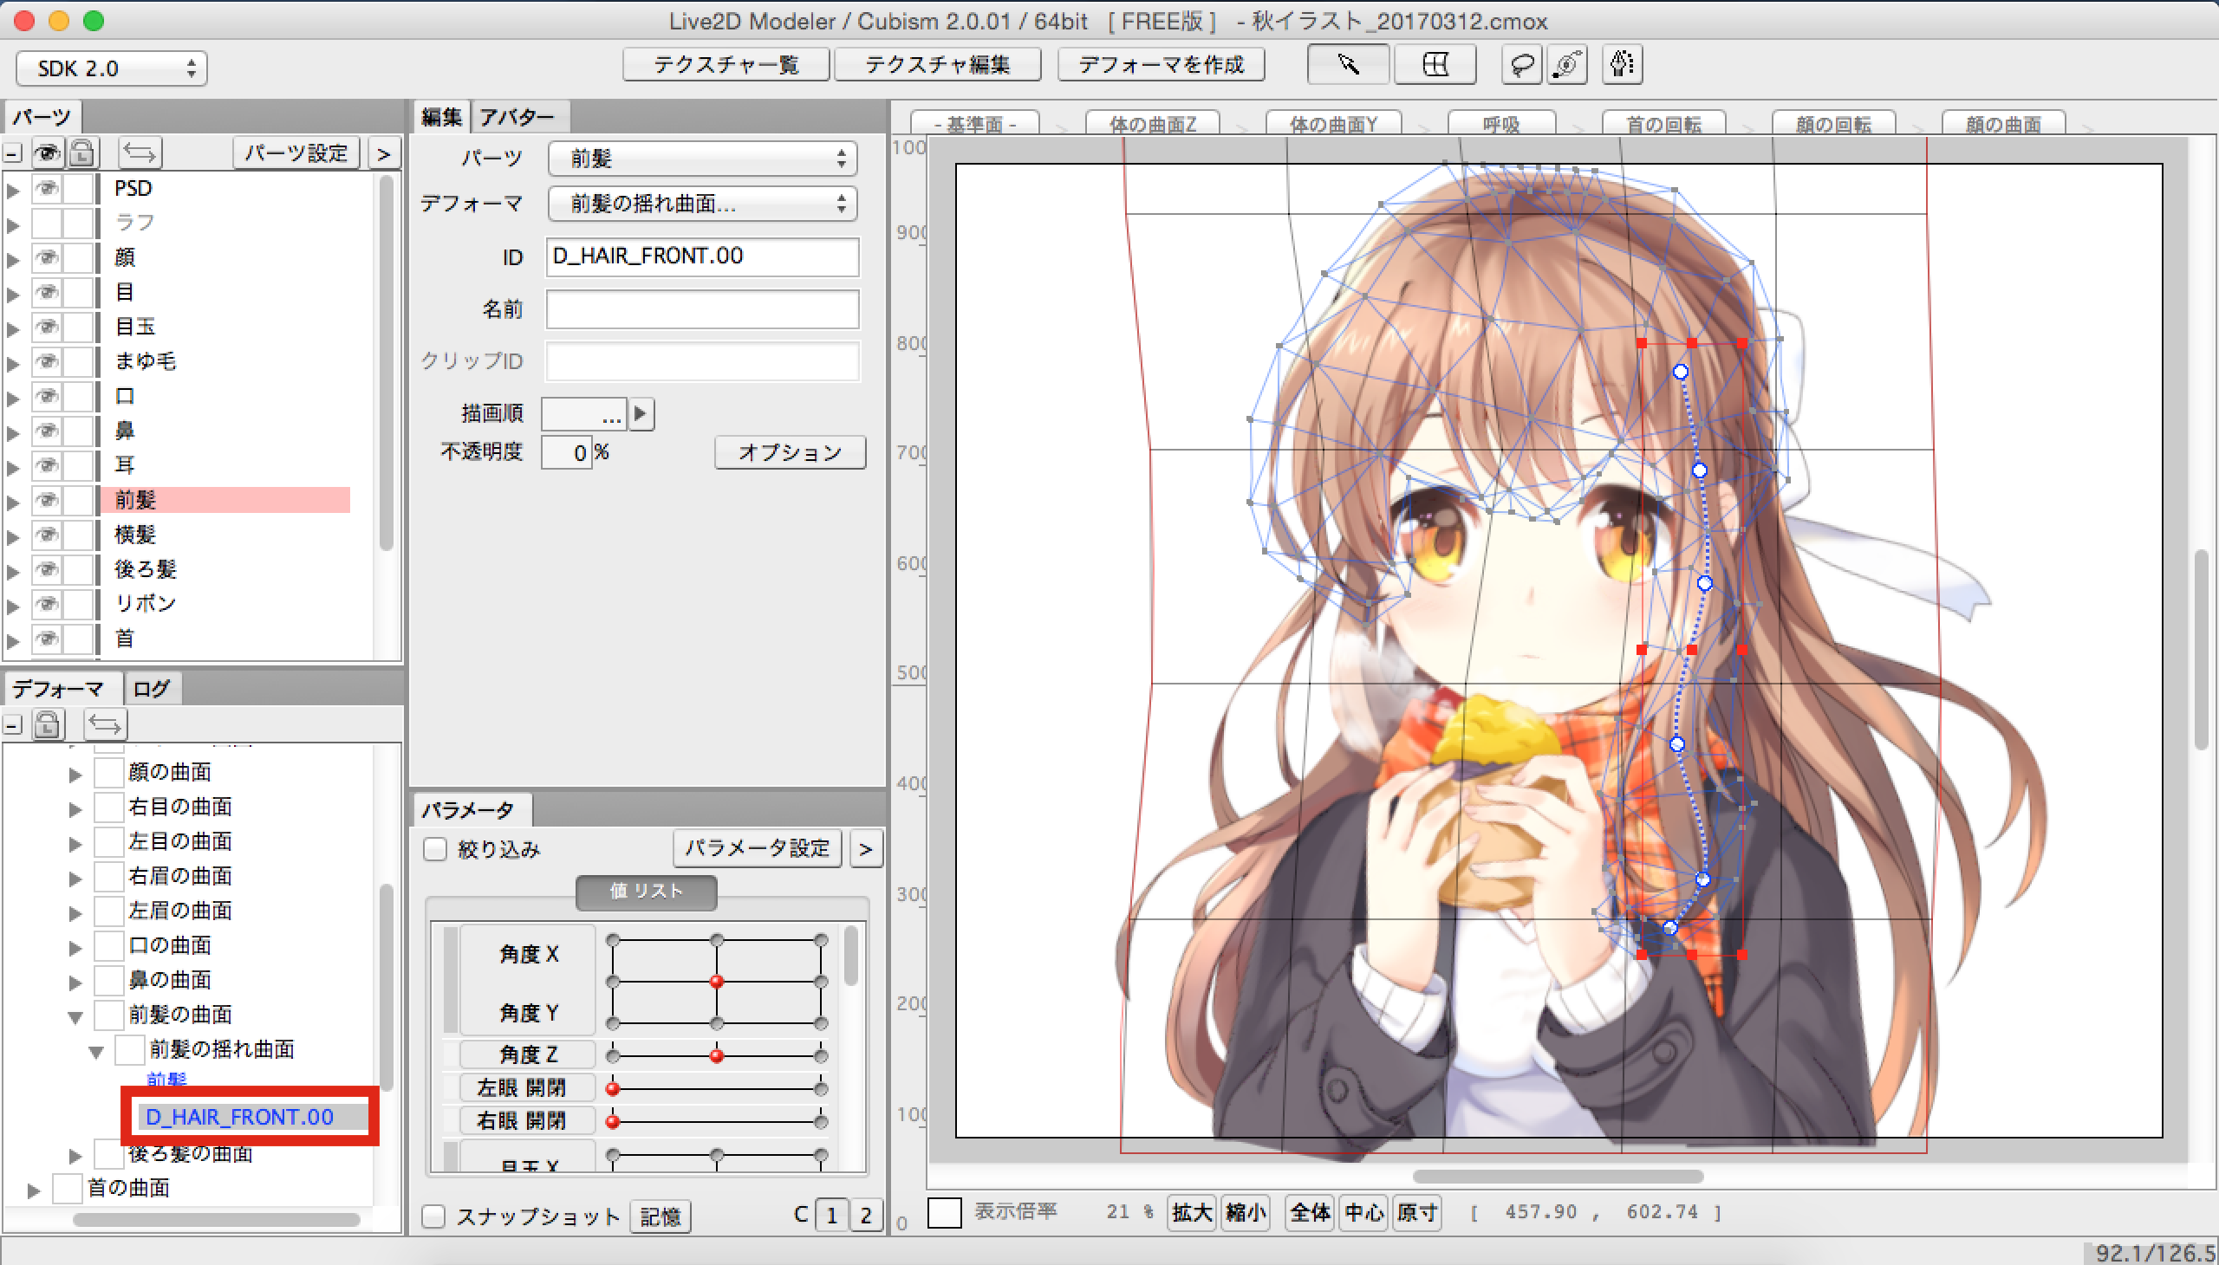
Task: Switch to the アバター tab
Action: tap(517, 117)
